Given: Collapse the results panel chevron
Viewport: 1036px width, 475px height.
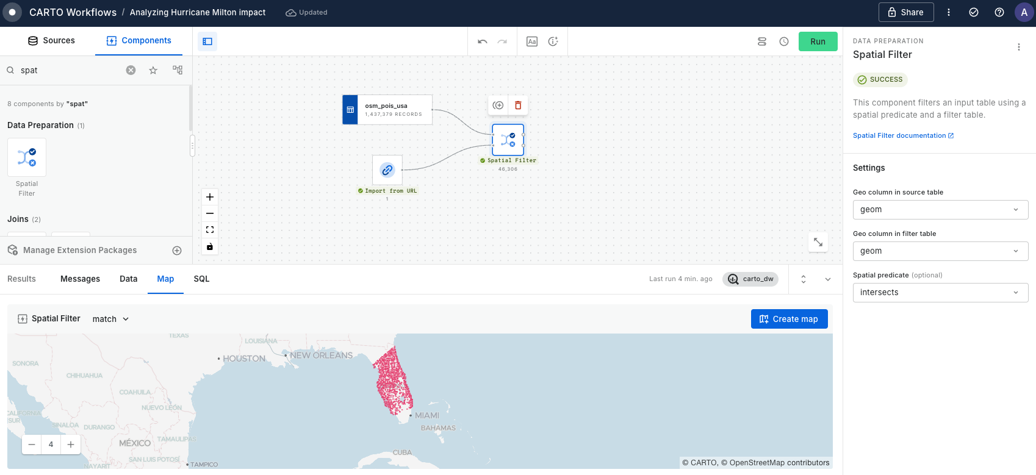Looking at the screenshot, I should [828, 279].
